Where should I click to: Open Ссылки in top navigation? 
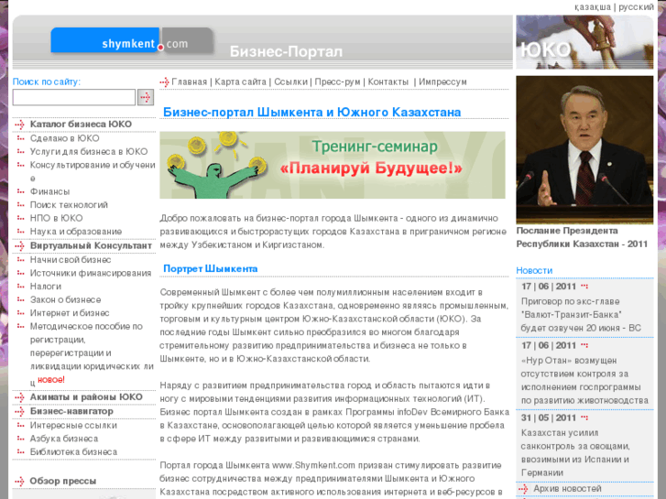[x=290, y=82]
